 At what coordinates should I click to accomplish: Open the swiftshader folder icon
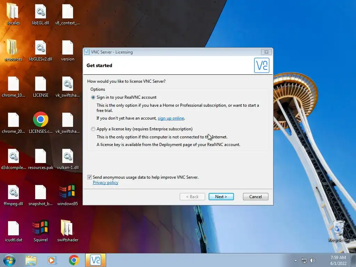pos(67,227)
